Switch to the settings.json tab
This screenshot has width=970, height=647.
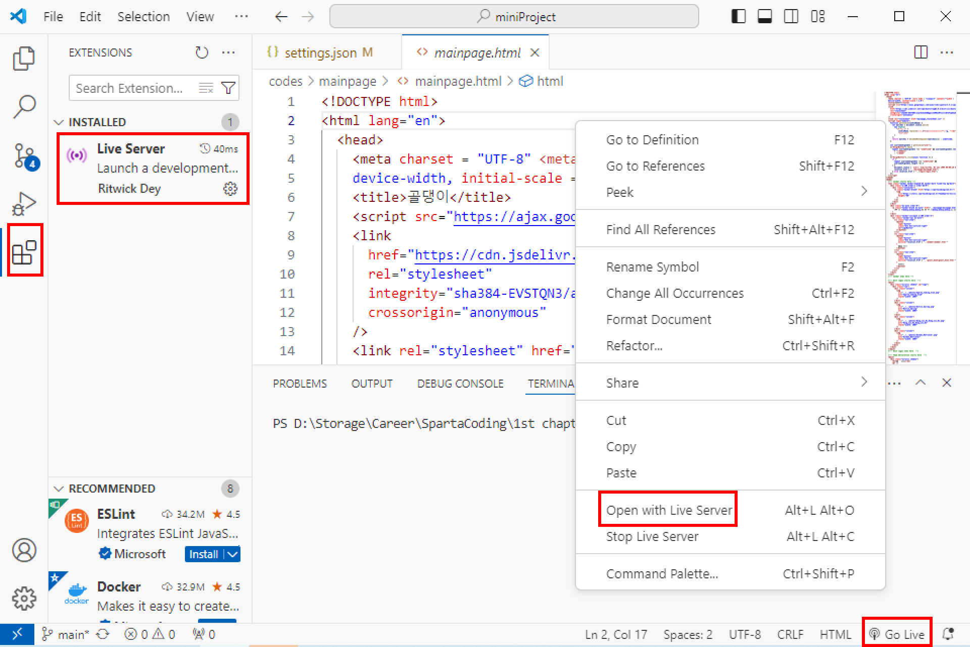(327, 52)
